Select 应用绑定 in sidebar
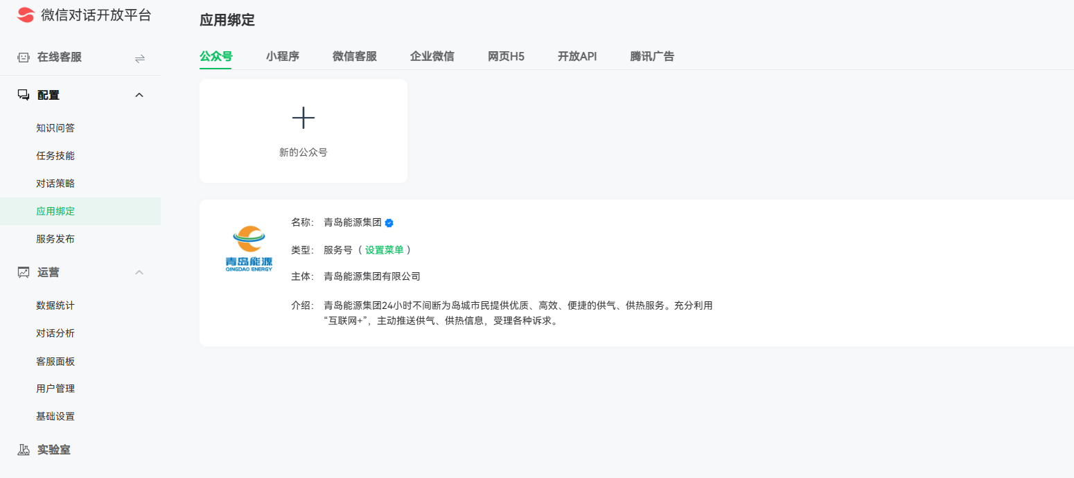Screen dimensions: 1074x478 click(x=80, y=211)
